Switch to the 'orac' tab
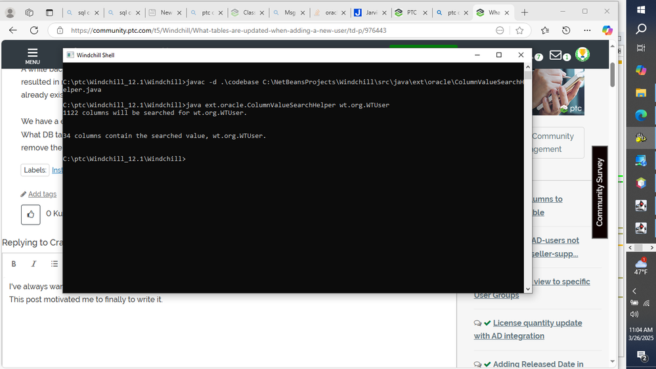Screen dimensions: 656x369 point(330,12)
